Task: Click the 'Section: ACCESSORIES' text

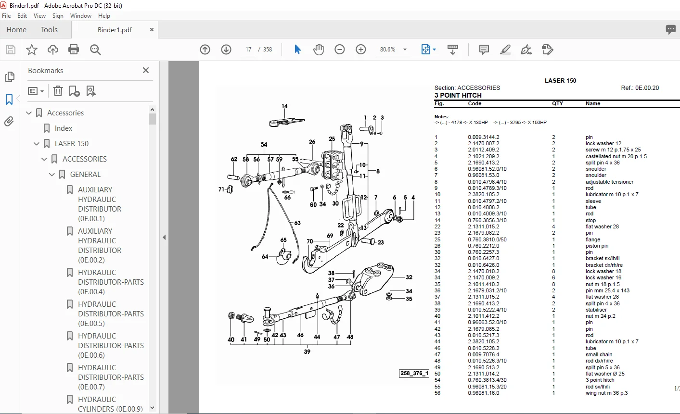Action: [467, 88]
